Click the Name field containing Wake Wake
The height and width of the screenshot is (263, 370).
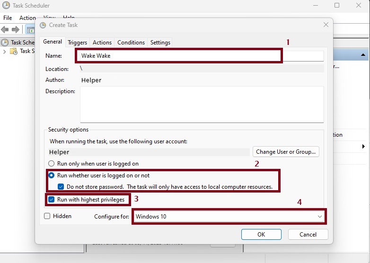coord(202,56)
